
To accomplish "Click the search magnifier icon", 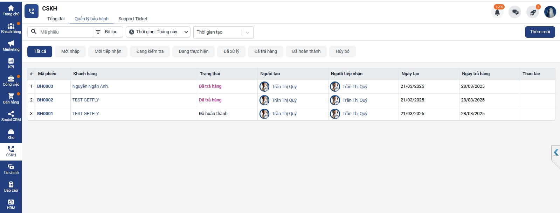I will [x=34, y=32].
